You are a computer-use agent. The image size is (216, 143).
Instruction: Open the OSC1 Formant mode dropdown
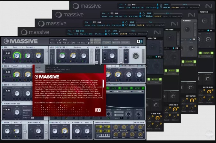pyautogui.click(x=30, y=47)
